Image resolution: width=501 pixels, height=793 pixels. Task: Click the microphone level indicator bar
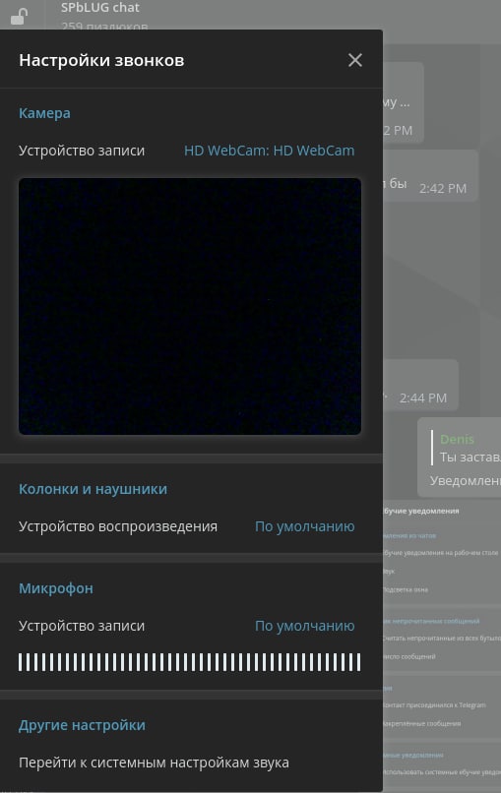pos(190,662)
